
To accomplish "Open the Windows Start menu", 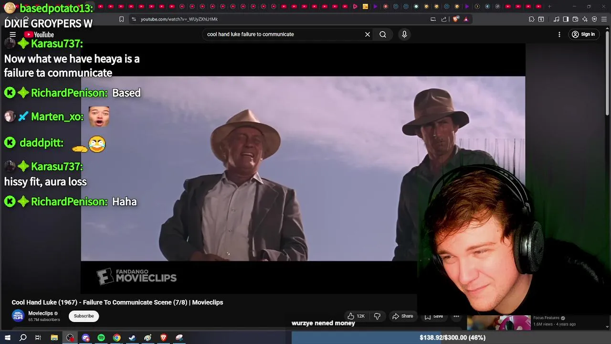I will [x=7, y=338].
